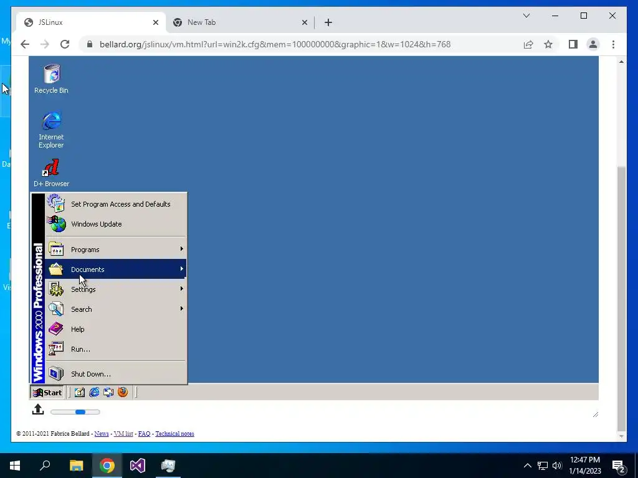Go back in Chrome history
The width and height of the screenshot is (638, 478).
25,44
